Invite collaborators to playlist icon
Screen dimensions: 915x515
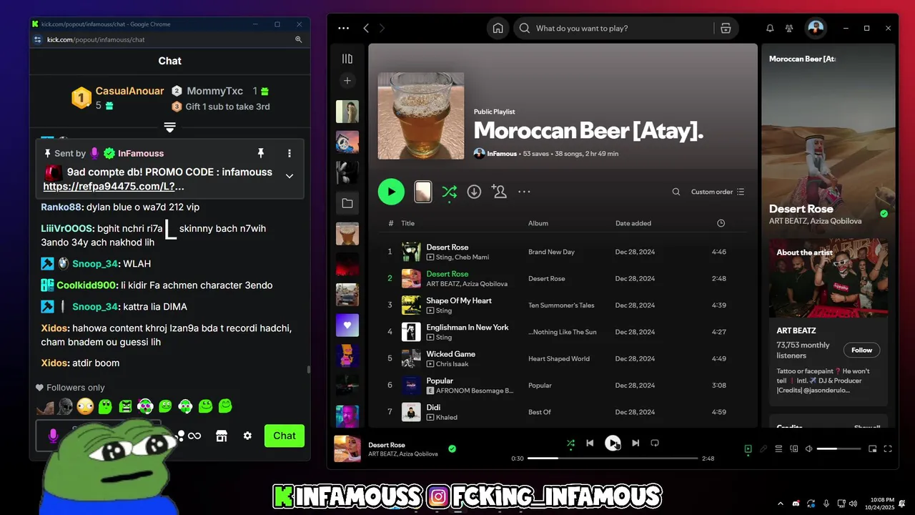499,192
